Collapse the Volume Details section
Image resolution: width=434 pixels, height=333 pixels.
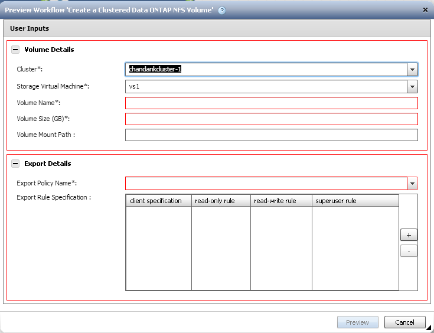tap(15, 50)
